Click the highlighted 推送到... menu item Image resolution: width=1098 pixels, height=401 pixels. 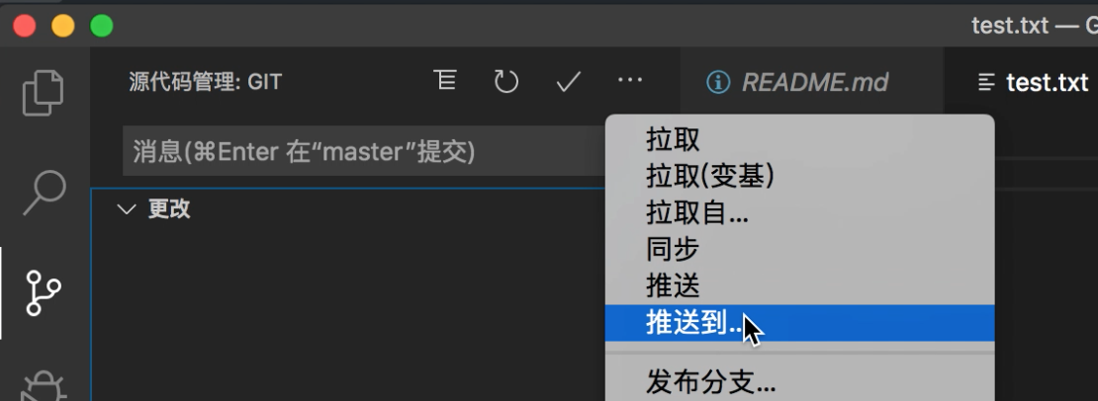pos(799,323)
